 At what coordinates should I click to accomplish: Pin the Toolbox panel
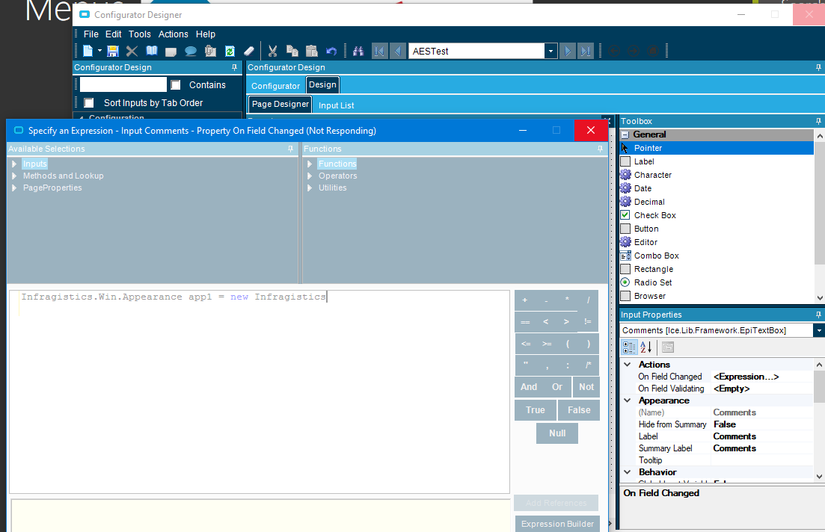[818, 121]
